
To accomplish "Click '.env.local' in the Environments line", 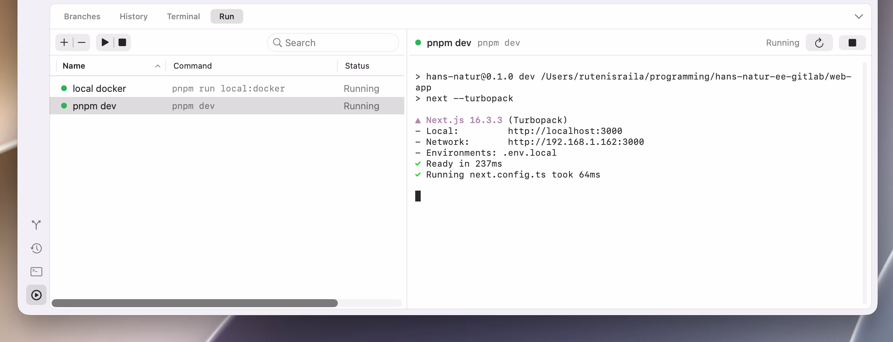I will (529, 153).
